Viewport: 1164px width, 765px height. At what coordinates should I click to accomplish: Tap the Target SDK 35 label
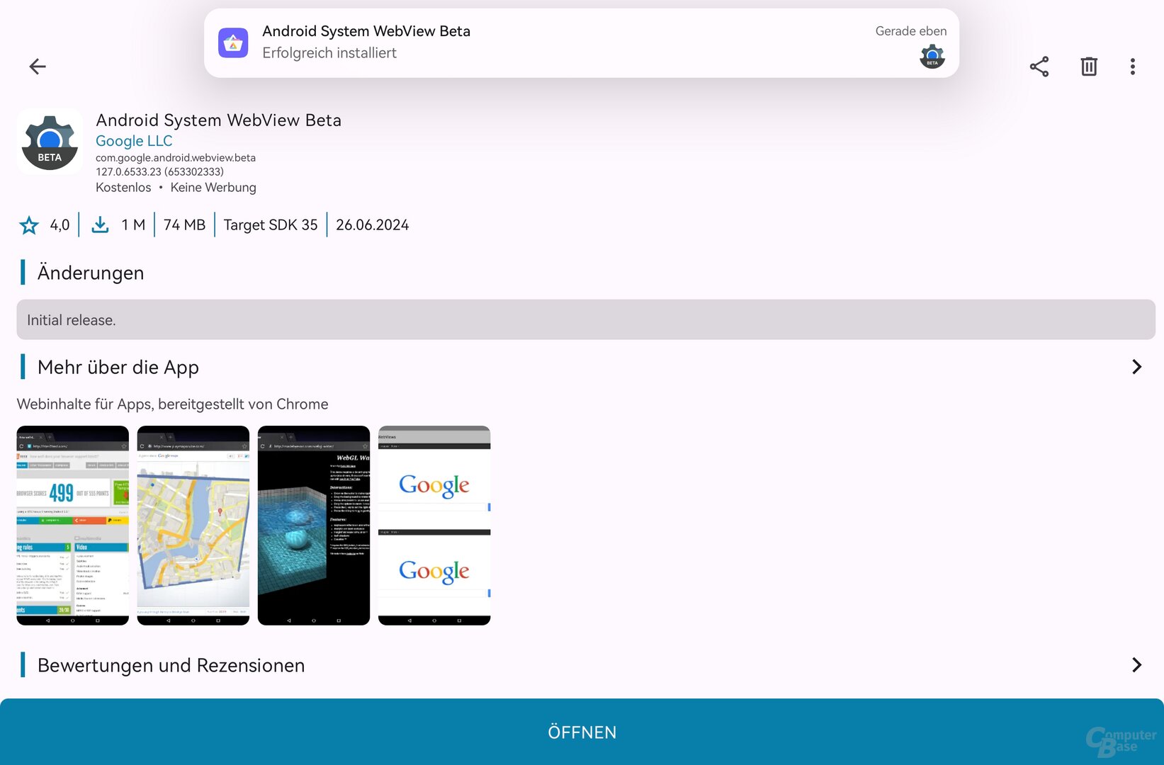point(271,225)
